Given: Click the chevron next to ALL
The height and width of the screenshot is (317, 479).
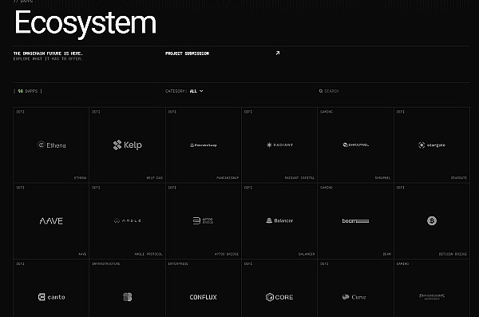Looking at the screenshot, I should tap(201, 91).
